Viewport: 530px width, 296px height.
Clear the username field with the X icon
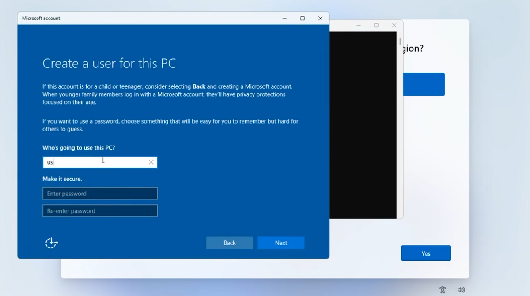[151, 162]
